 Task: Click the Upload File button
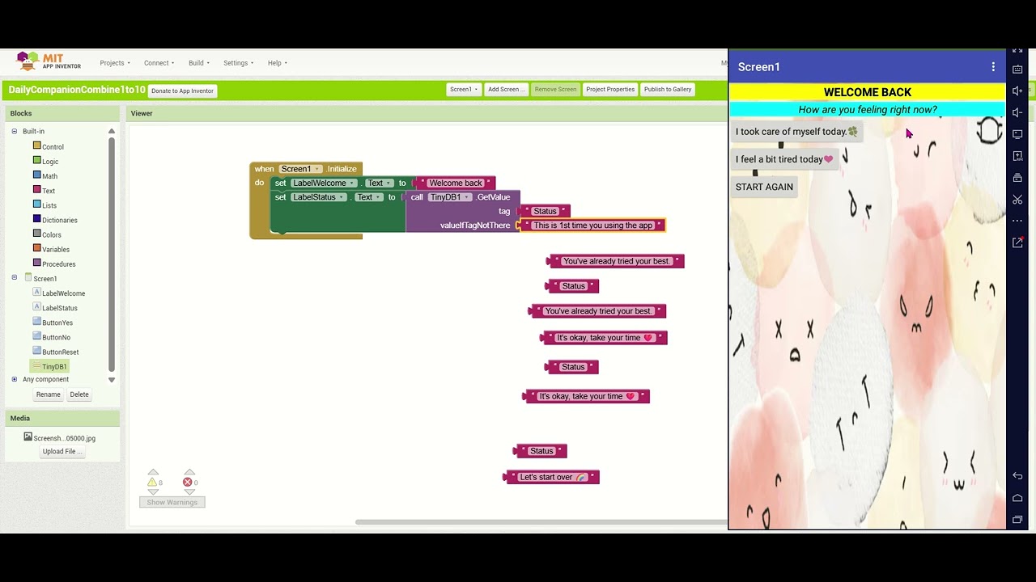click(62, 452)
